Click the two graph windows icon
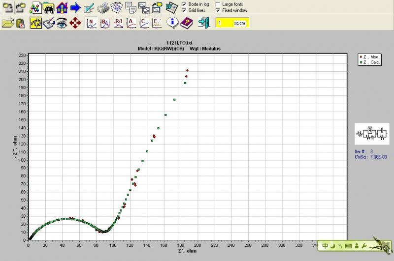 [144, 8]
